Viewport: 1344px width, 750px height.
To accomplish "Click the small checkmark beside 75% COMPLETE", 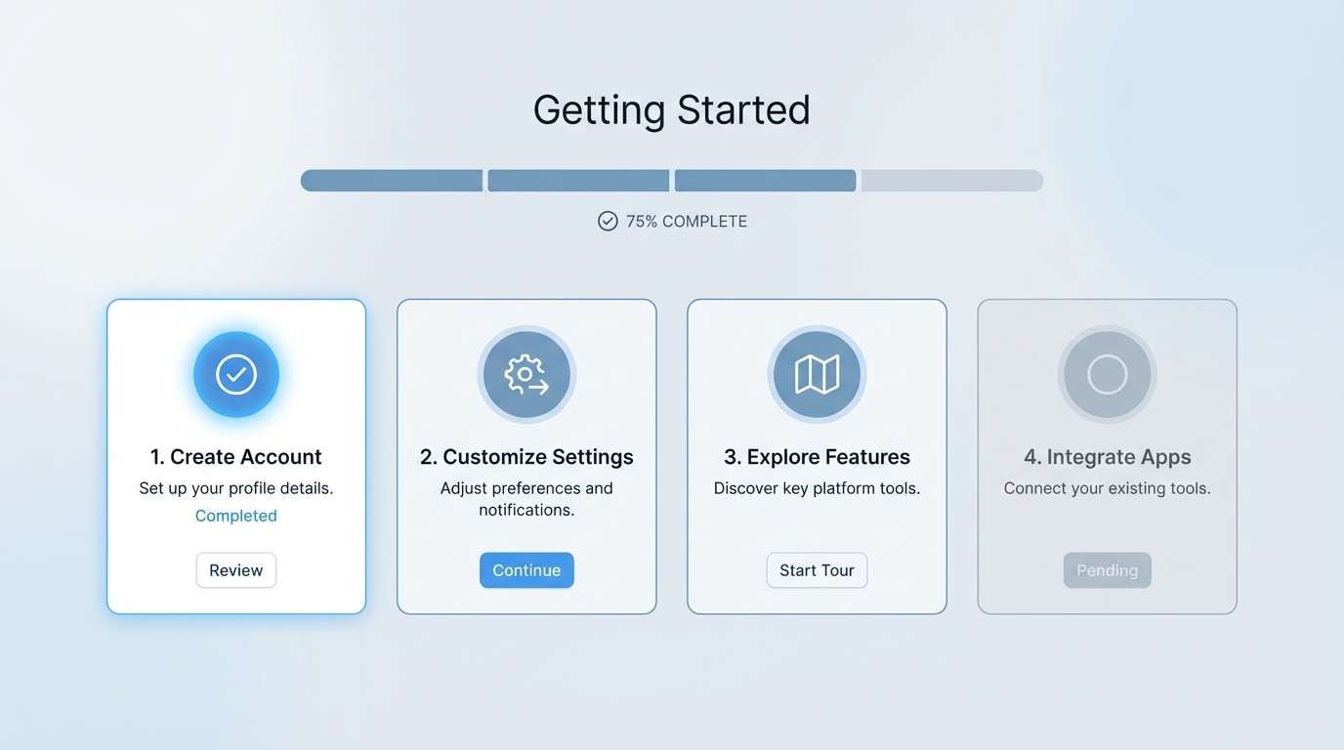I will (608, 221).
